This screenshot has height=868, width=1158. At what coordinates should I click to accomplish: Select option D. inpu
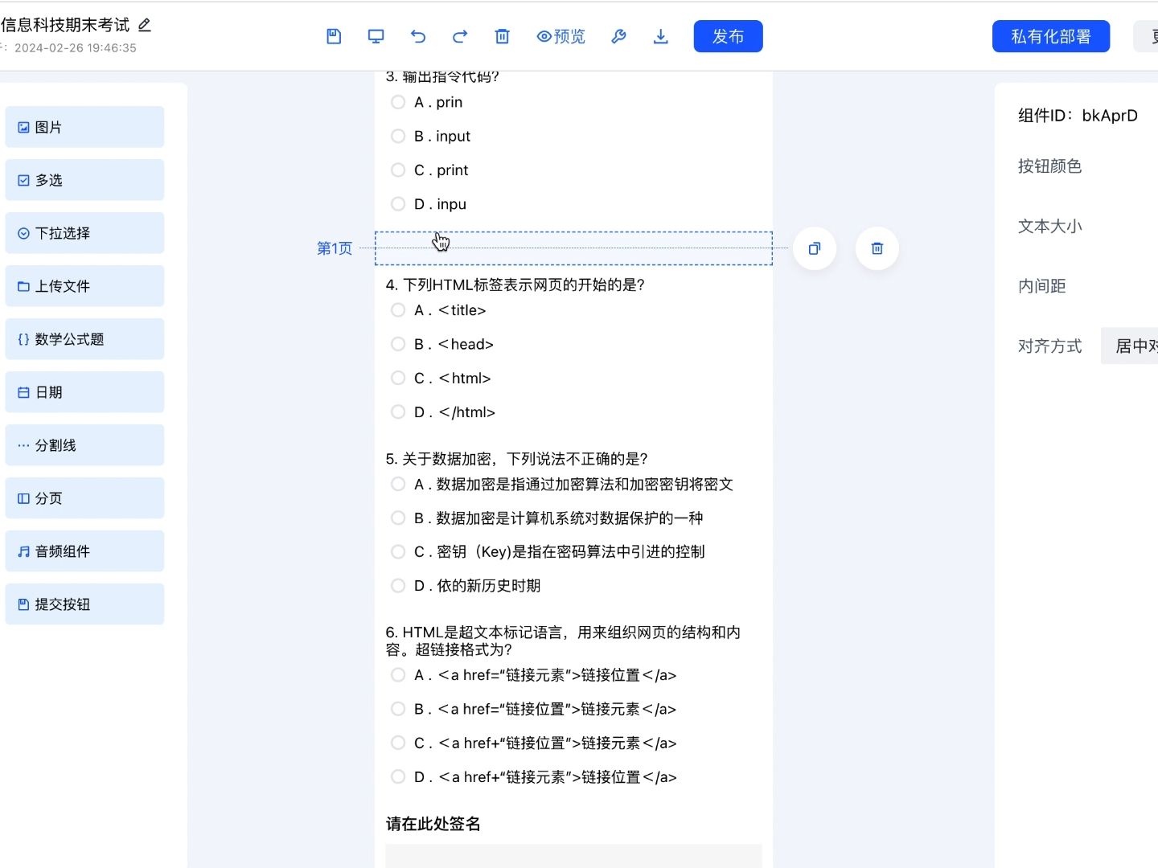click(398, 204)
